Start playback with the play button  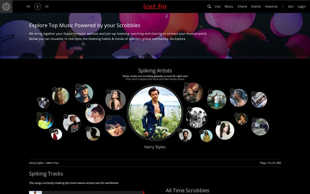pyautogui.click(x=37, y=6)
